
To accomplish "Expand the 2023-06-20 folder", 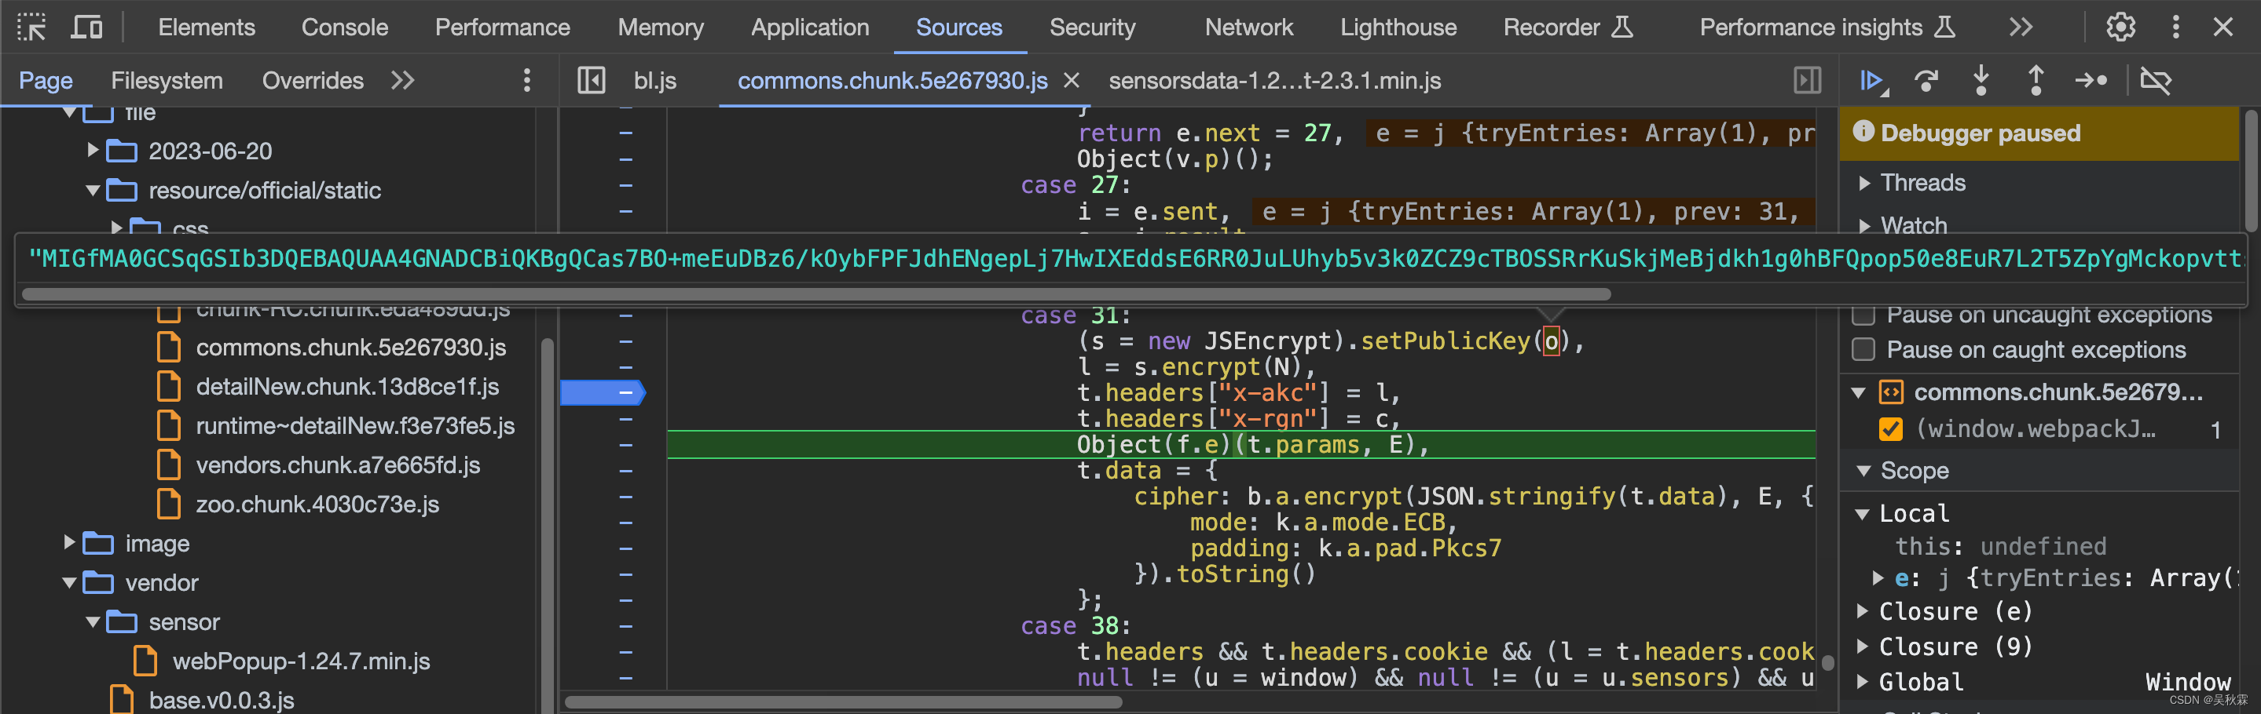I will (93, 151).
